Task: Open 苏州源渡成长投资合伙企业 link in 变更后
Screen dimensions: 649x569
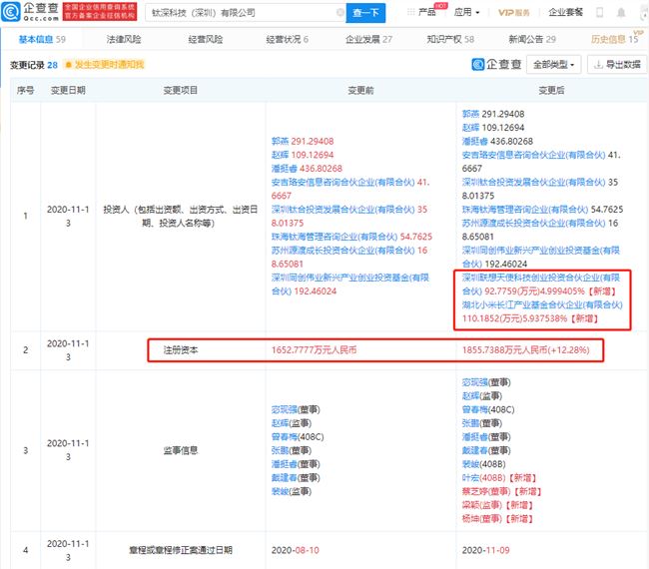Action: point(534,224)
